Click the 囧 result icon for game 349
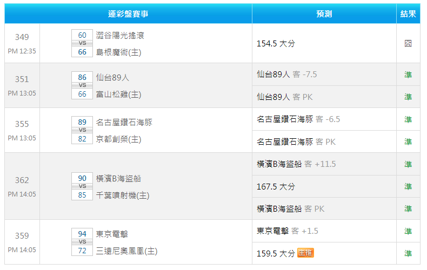The width and height of the screenshot is (427, 270). (408, 43)
